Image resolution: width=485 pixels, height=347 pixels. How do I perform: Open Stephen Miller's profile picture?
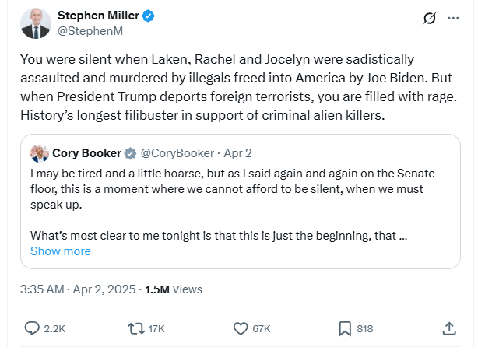coord(35,23)
